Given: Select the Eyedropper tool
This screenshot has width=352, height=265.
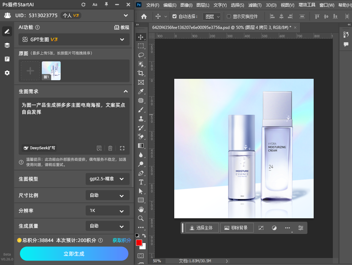Looking at the screenshot, I should pos(141,91).
